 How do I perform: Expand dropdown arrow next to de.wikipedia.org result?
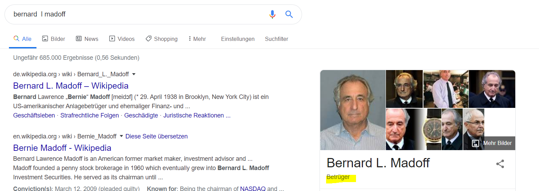134,74
